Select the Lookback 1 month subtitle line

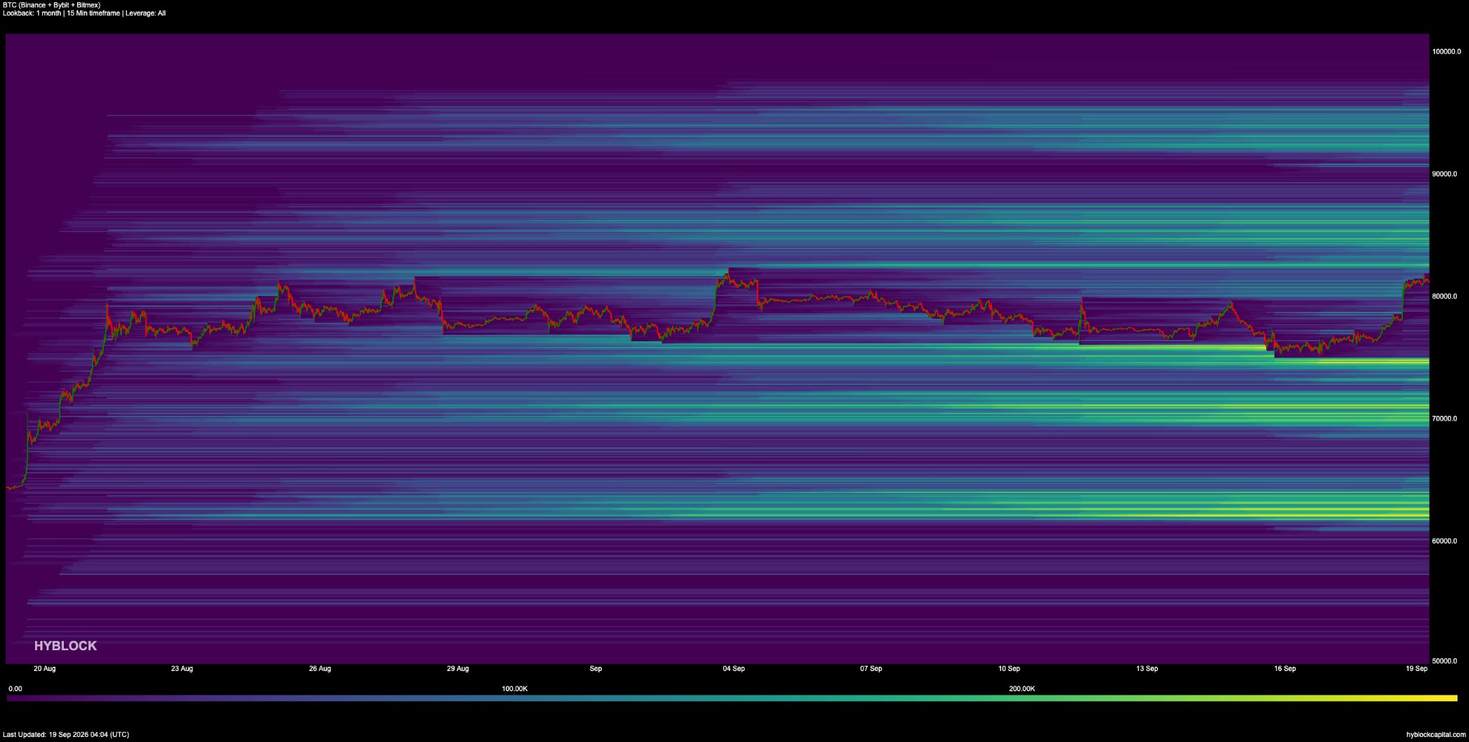coord(84,14)
